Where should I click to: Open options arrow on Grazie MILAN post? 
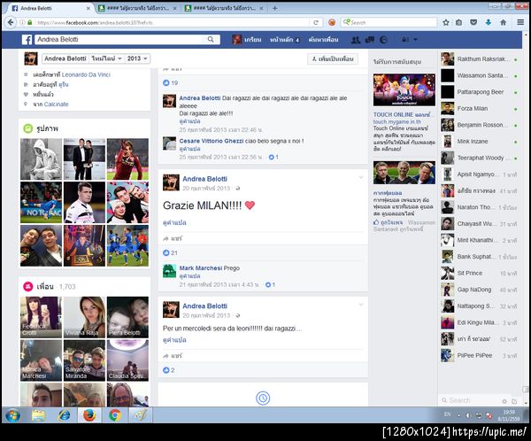[x=361, y=177]
